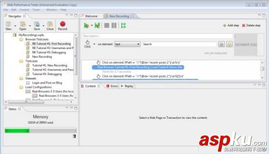Image resolution: width=269 pixels, height=154 pixels.
Task: Switch to the Welcome tab
Action: 91,16
